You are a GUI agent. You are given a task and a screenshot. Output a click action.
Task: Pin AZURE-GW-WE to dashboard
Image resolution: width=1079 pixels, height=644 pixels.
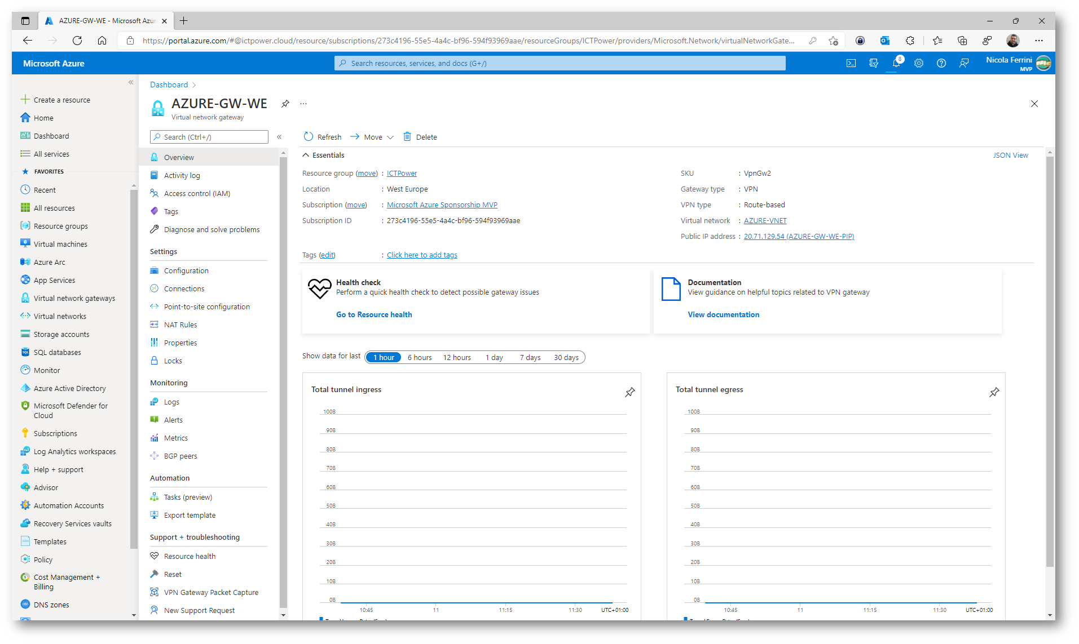(x=285, y=104)
